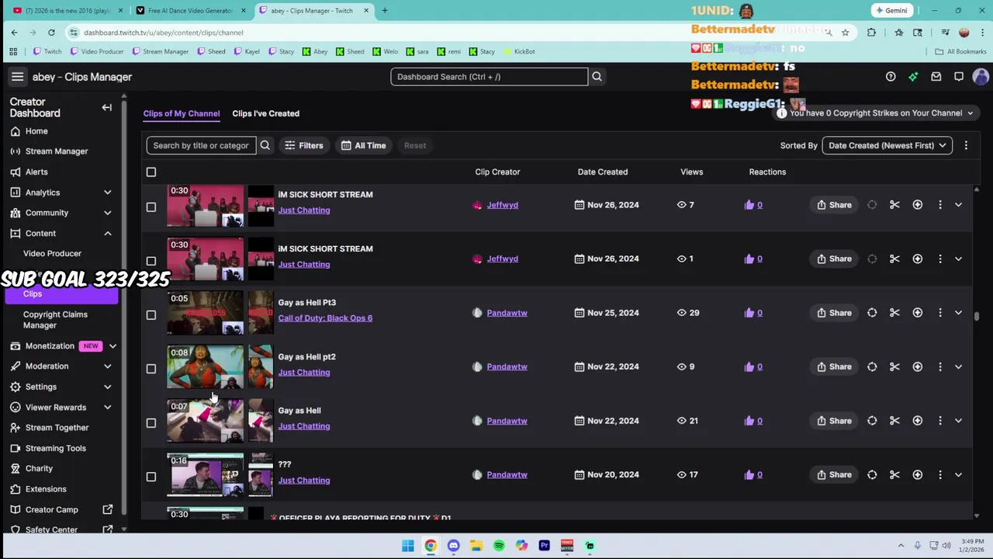The image size is (993, 559).
Task: Click the clips list vertical scrollbar
Action: (x=976, y=316)
